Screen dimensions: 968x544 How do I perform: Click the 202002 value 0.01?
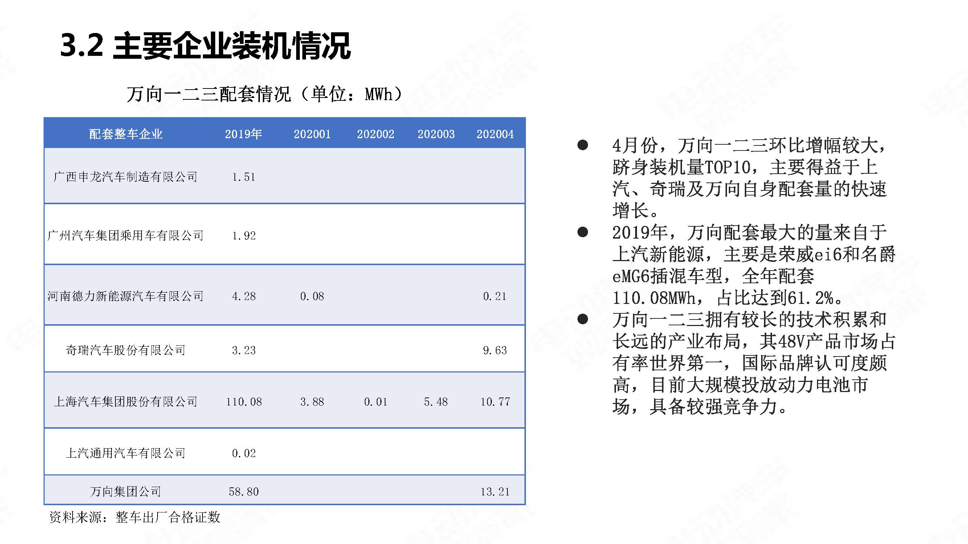click(375, 402)
